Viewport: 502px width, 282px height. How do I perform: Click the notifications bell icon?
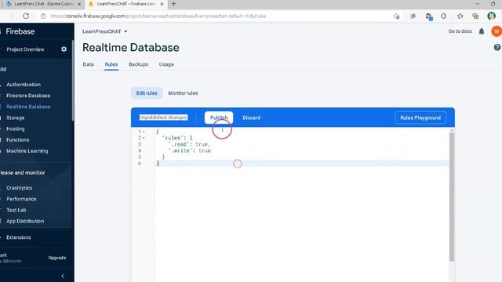[x=482, y=31]
